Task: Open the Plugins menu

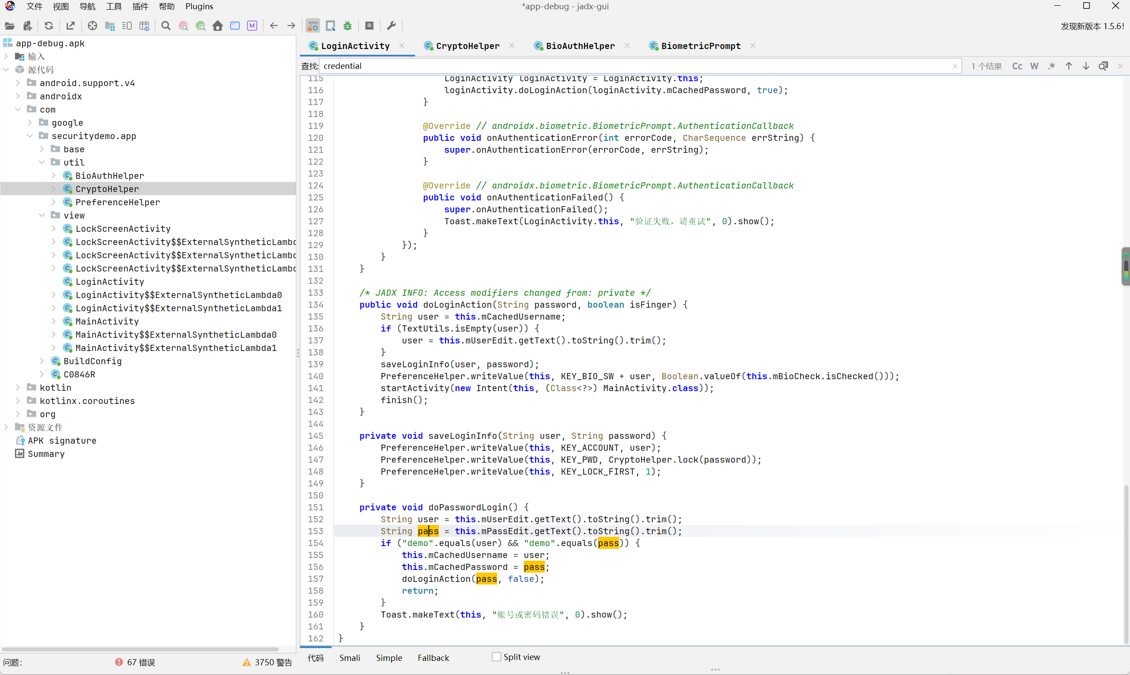Action: 199,6
